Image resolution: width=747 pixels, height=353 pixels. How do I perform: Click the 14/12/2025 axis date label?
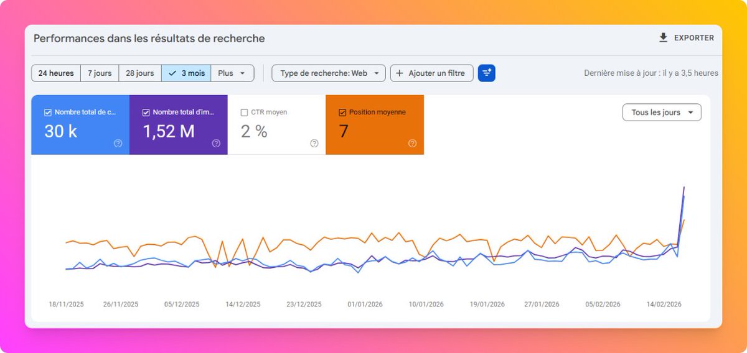point(243,305)
